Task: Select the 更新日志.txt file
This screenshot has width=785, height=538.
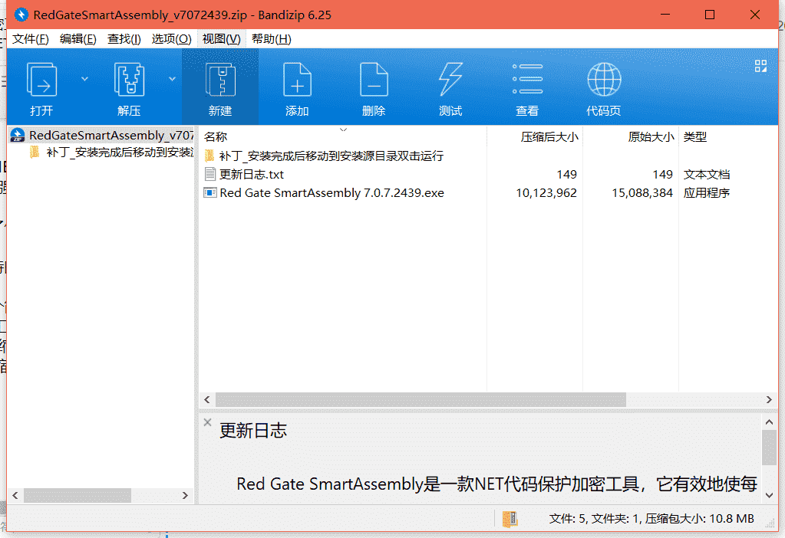Action: (252, 175)
